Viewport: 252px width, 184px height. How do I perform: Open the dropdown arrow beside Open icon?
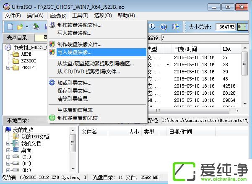(27, 27)
